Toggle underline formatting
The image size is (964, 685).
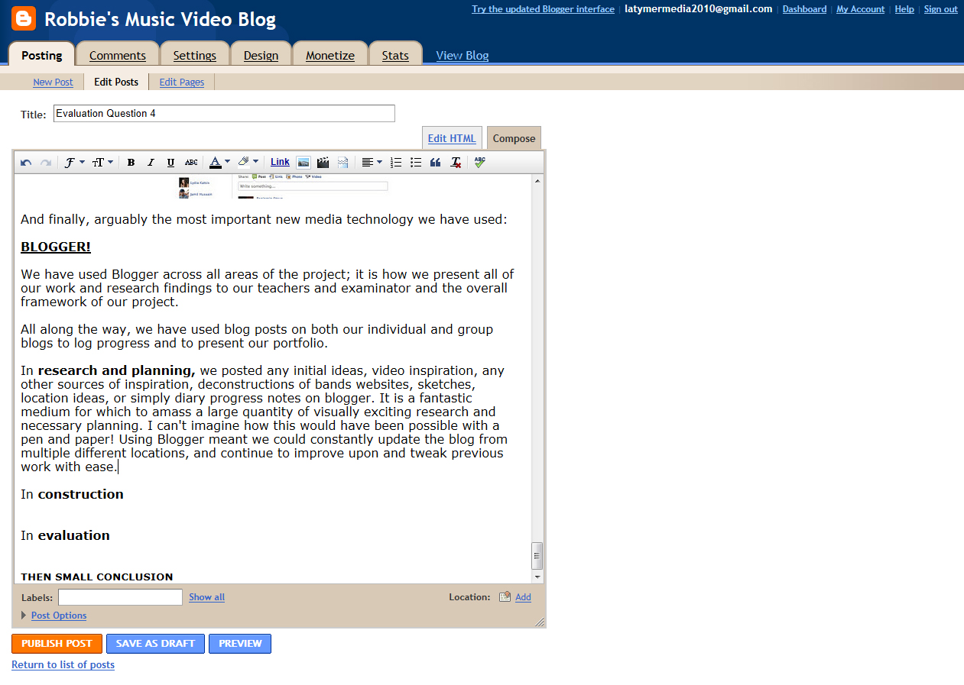(x=170, y=162)
